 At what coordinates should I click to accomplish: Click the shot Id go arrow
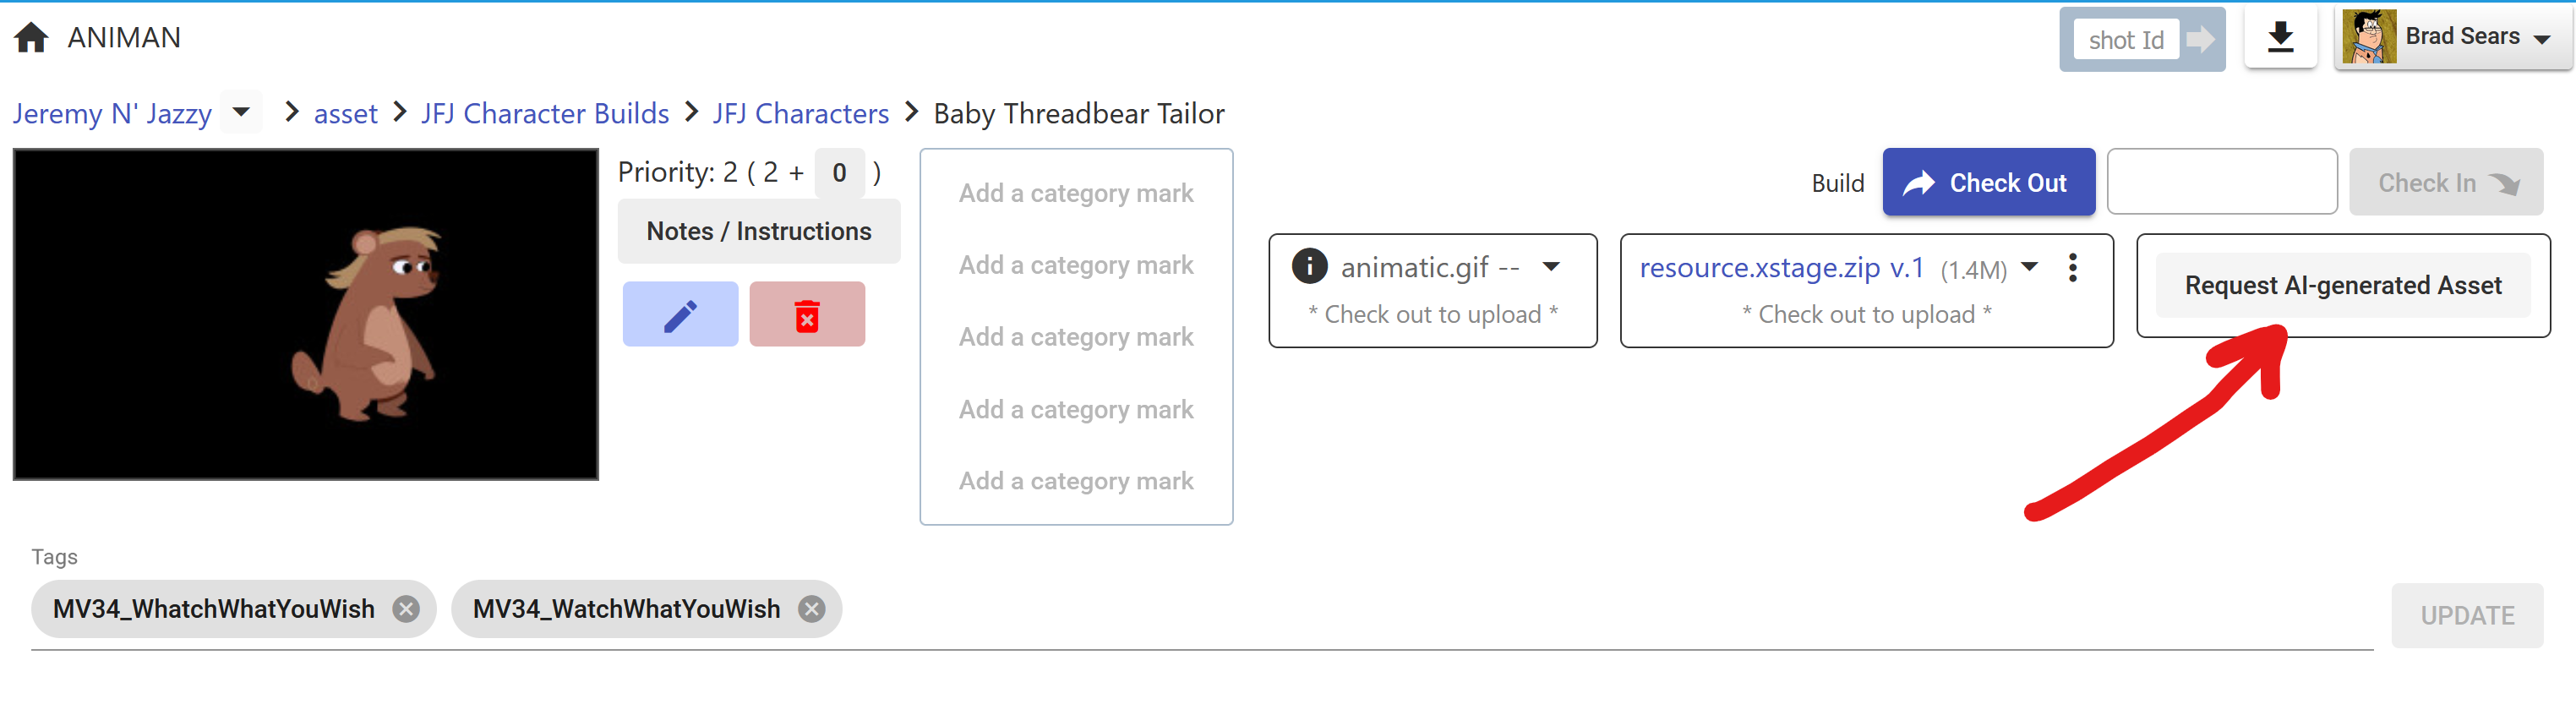(2201, 40)
